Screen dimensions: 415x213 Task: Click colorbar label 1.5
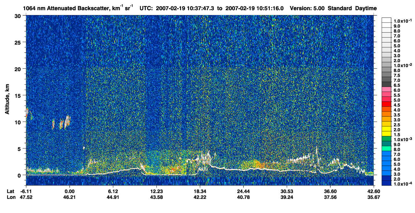click(x=397, y=135)
